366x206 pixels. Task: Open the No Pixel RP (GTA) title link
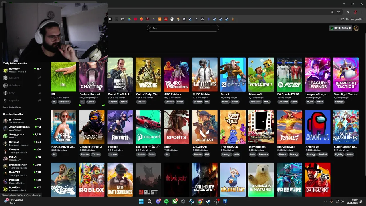pyautogui.click(x=148, y=147)
